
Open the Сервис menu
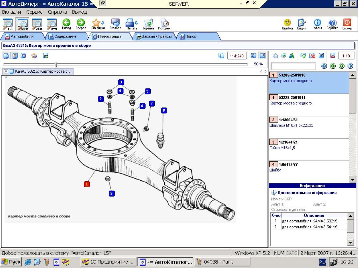pyautogui.click(x=34, y=12)
